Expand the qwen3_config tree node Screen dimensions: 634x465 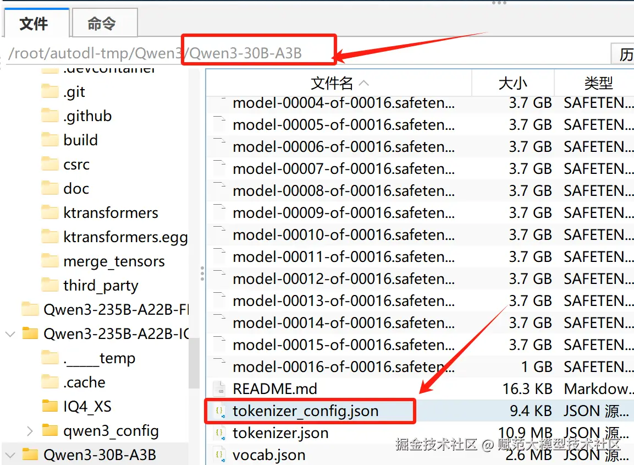click(x=30, y=431)
